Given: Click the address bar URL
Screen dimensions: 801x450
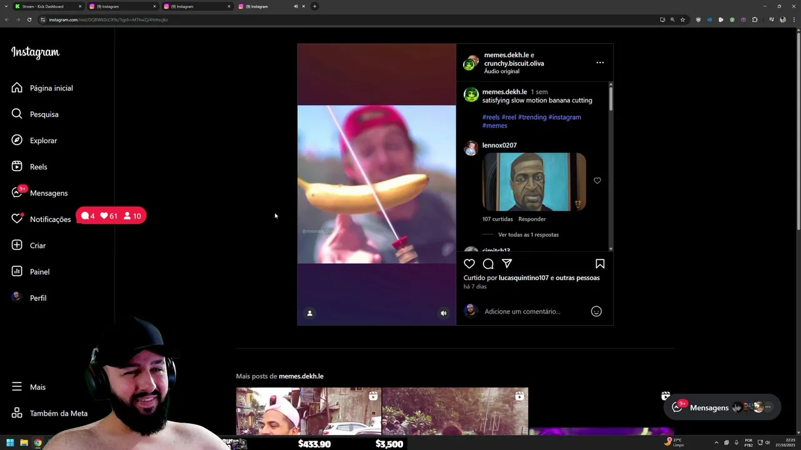Looking at the screenshot, I should [108, 19].
